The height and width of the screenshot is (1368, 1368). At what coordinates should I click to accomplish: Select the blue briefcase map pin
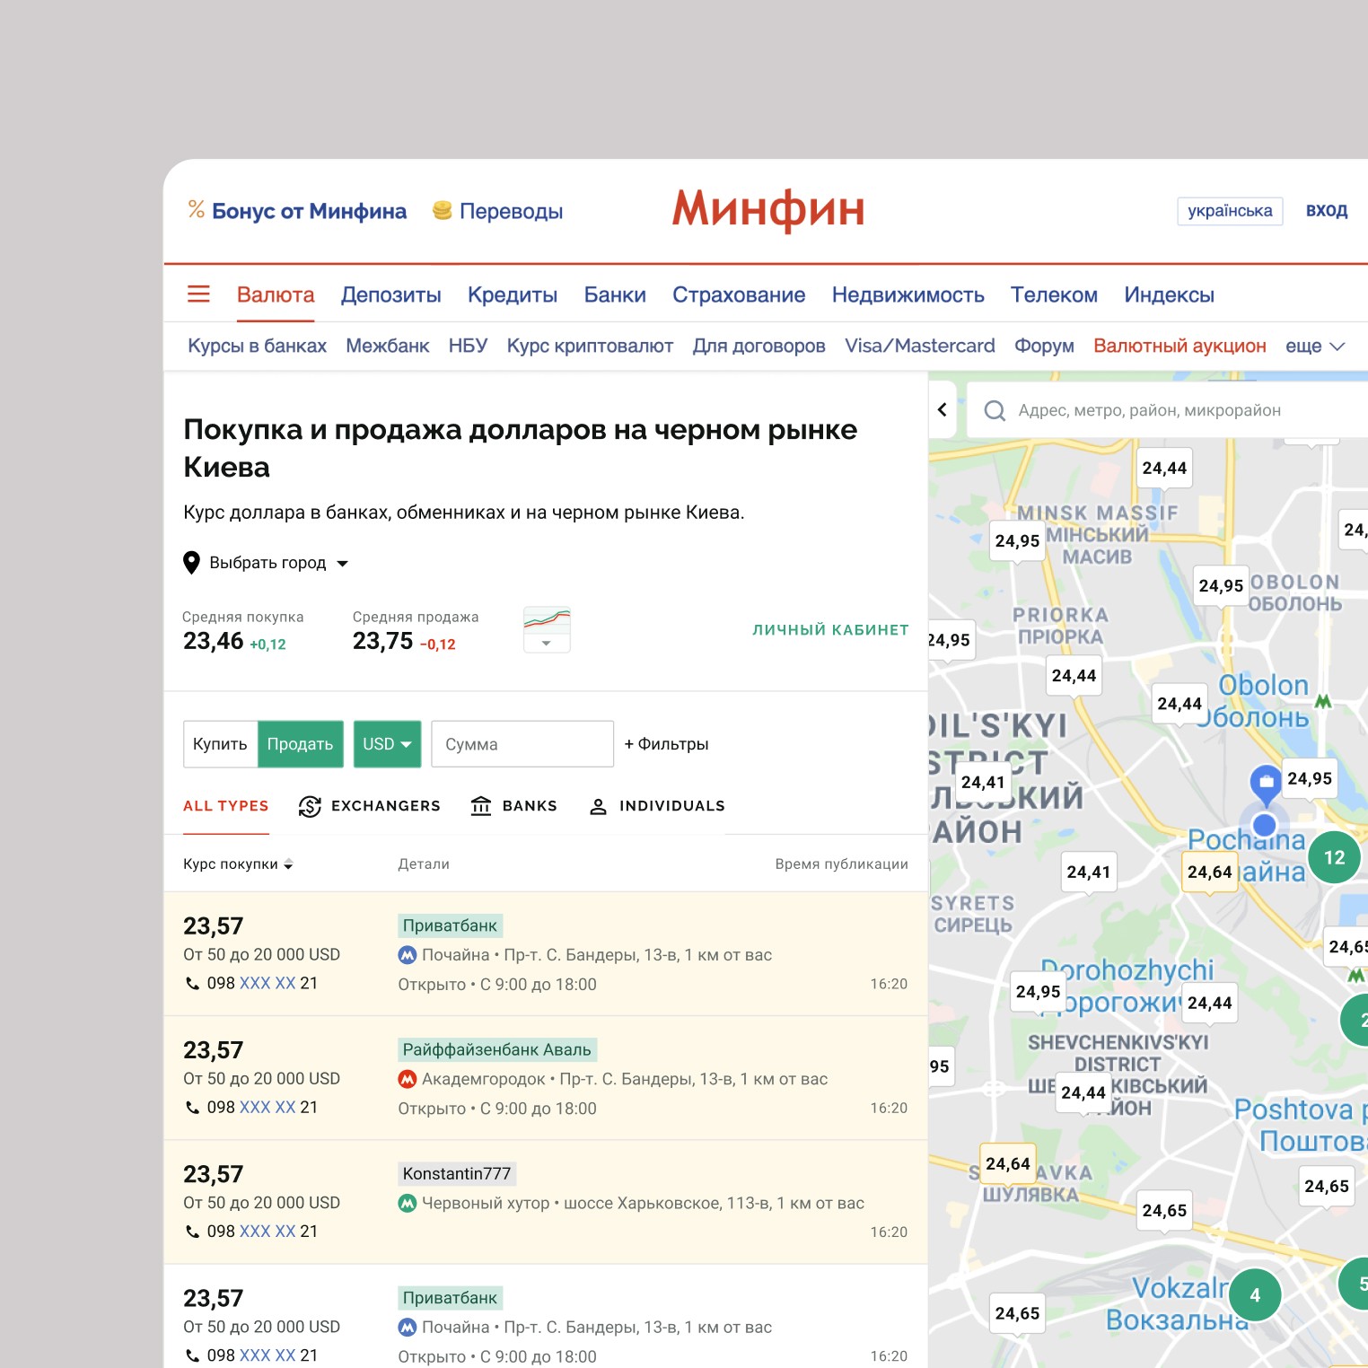pos(1266,783)
